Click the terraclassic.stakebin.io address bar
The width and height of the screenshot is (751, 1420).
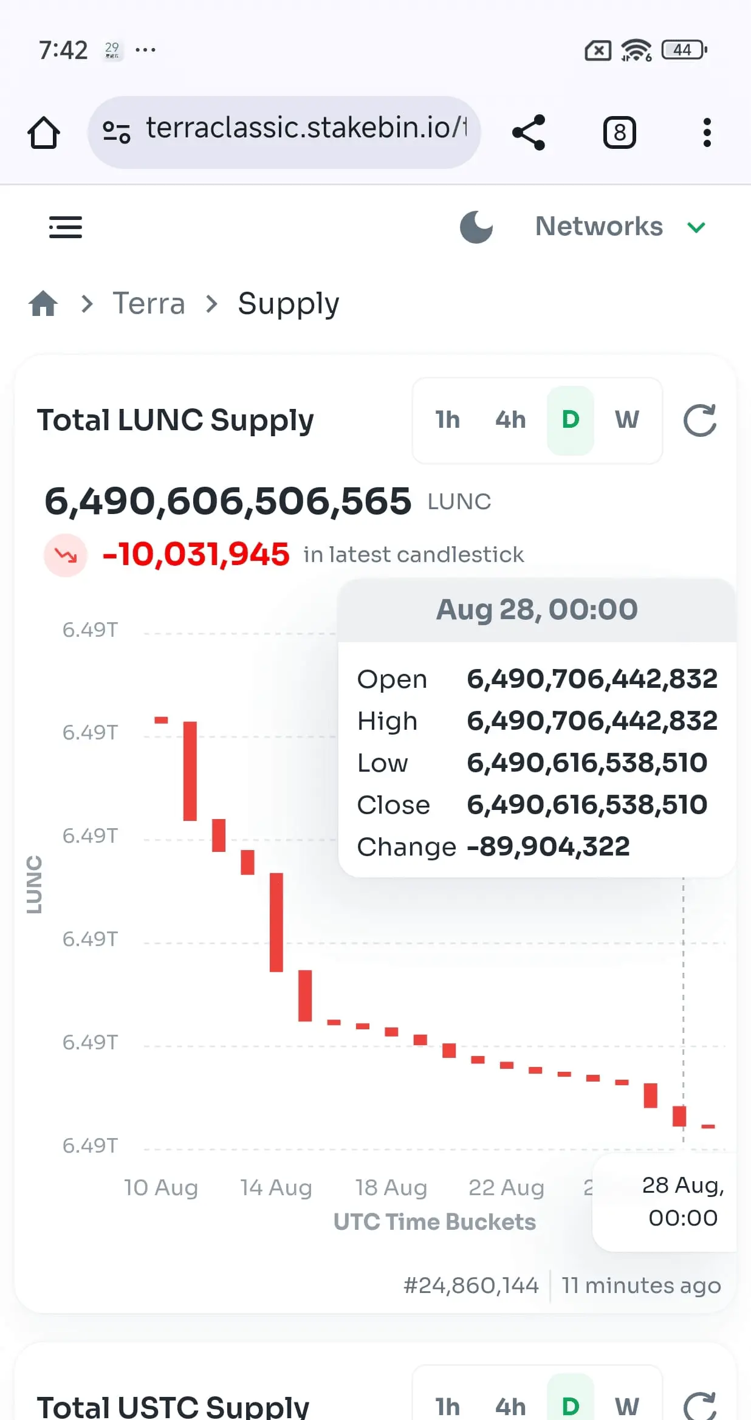point(284,132)
